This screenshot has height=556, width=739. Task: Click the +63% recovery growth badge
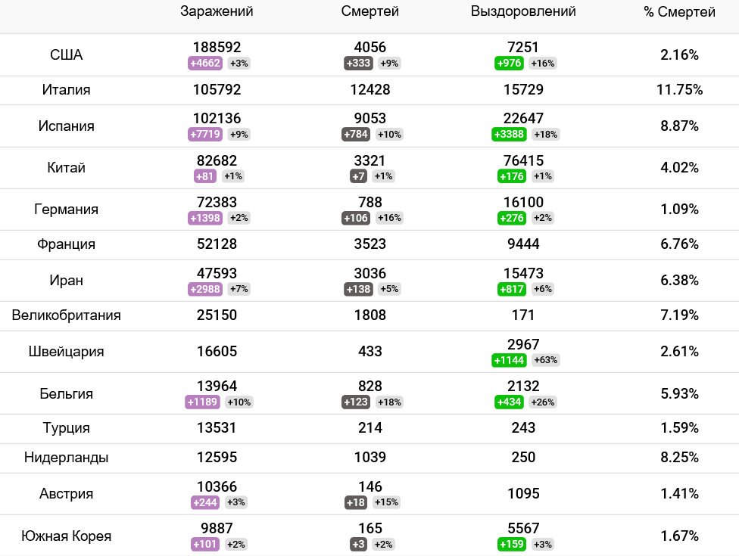pyautogui.click(x=546, y=360)
